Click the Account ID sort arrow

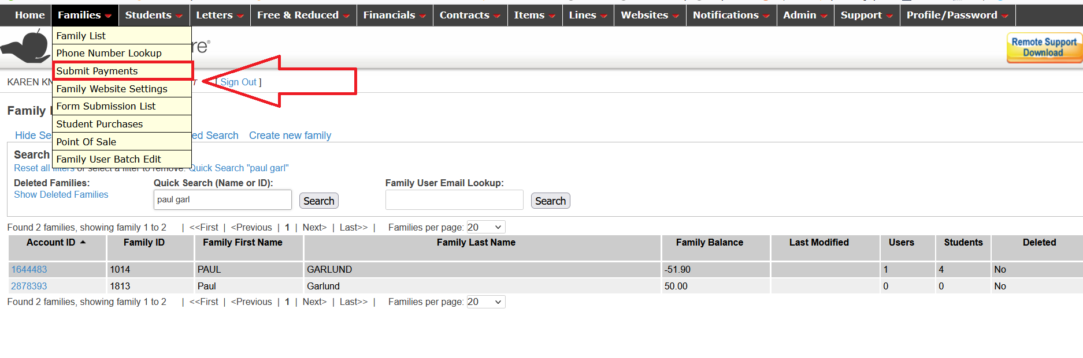click(x=83, y=242)
